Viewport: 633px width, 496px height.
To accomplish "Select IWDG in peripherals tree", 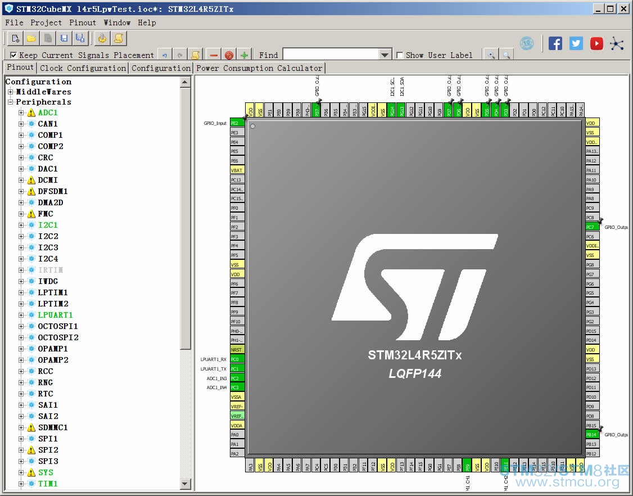I will click(x=48, y=281).
